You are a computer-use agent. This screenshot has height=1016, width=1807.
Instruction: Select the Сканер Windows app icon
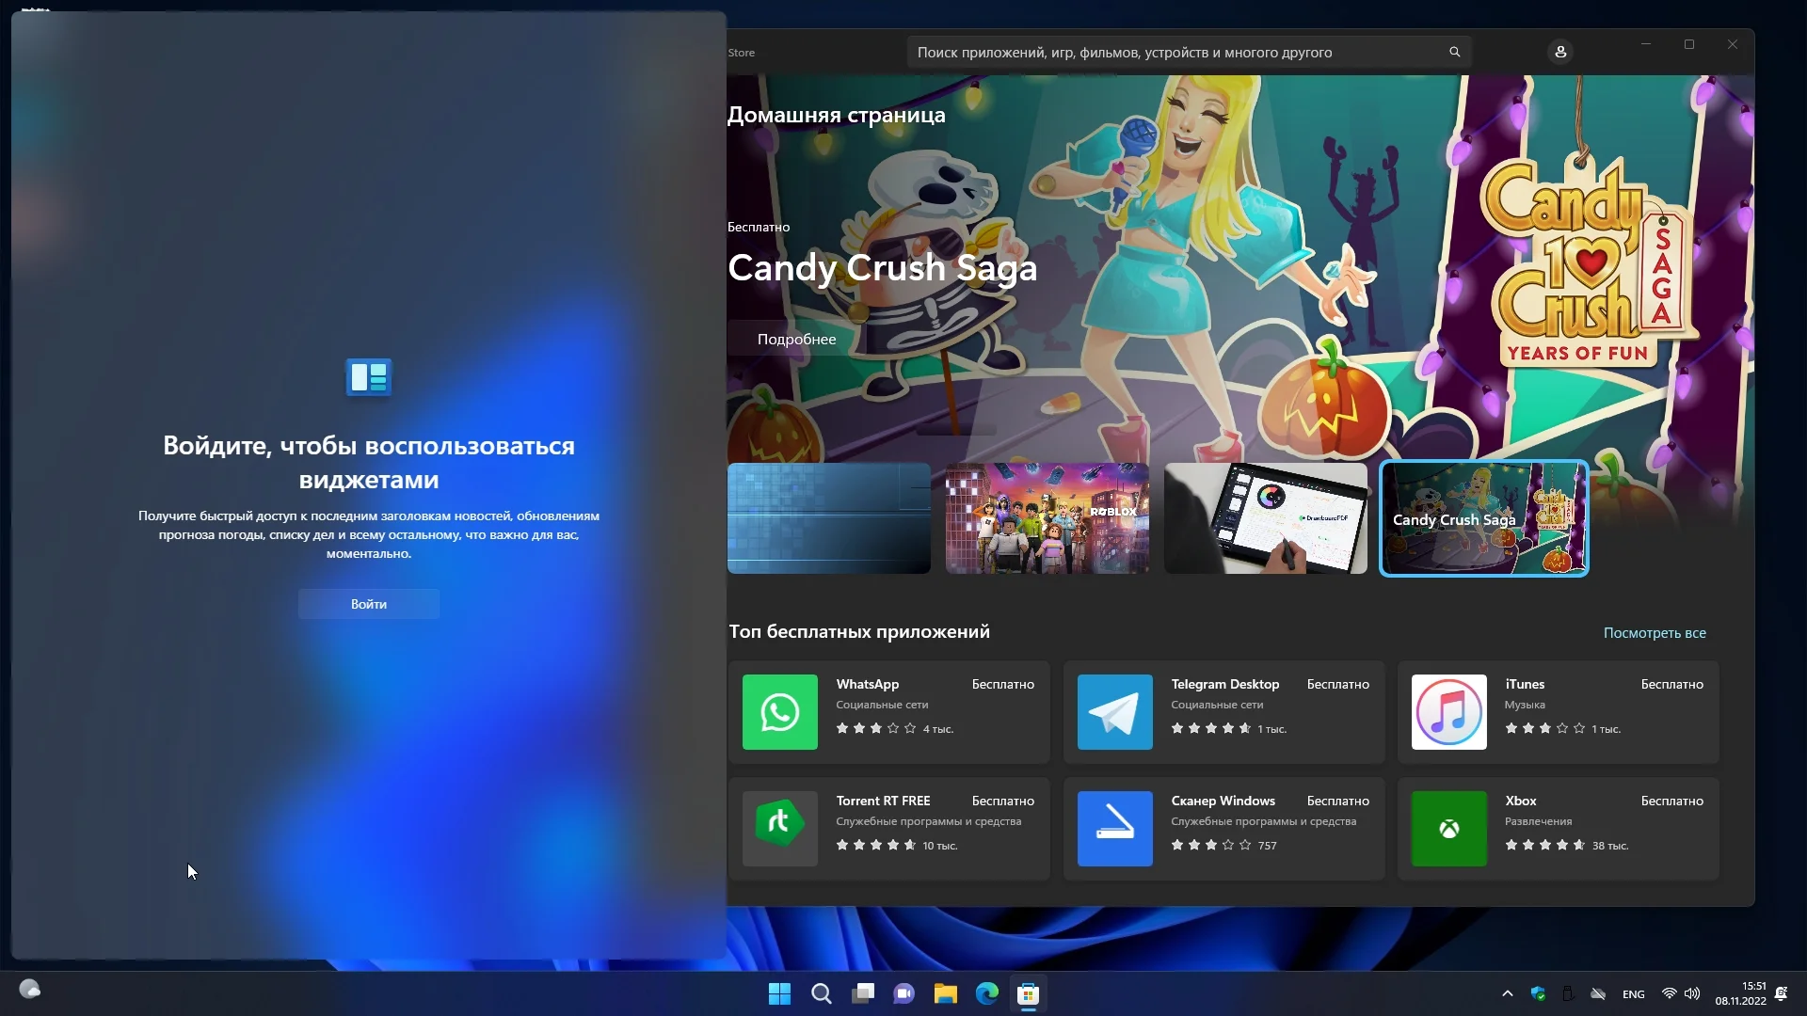click(x=1114, y=828)
